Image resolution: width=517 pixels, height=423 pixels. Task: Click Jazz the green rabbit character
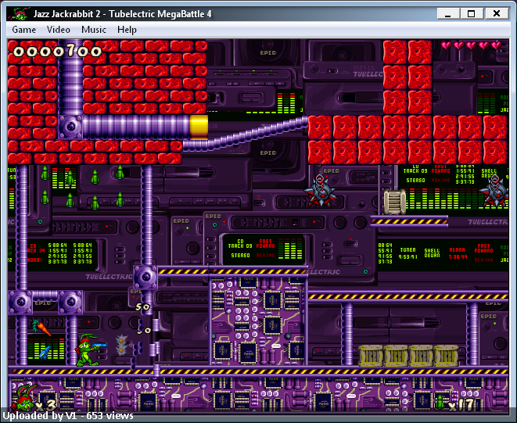(90, 350)
